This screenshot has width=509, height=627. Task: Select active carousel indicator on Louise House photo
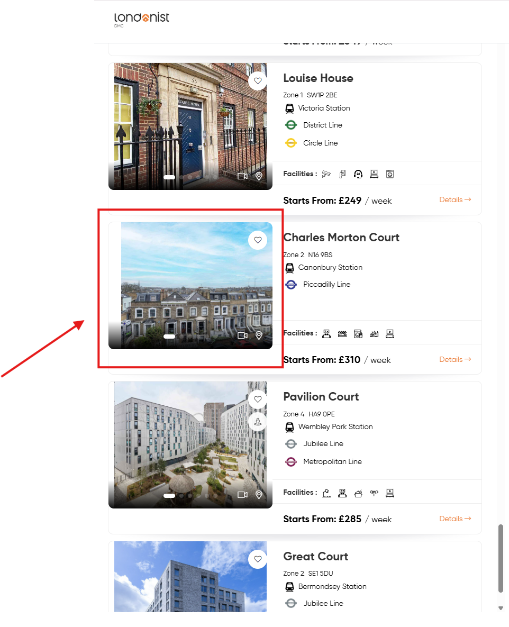coord(169,177)
